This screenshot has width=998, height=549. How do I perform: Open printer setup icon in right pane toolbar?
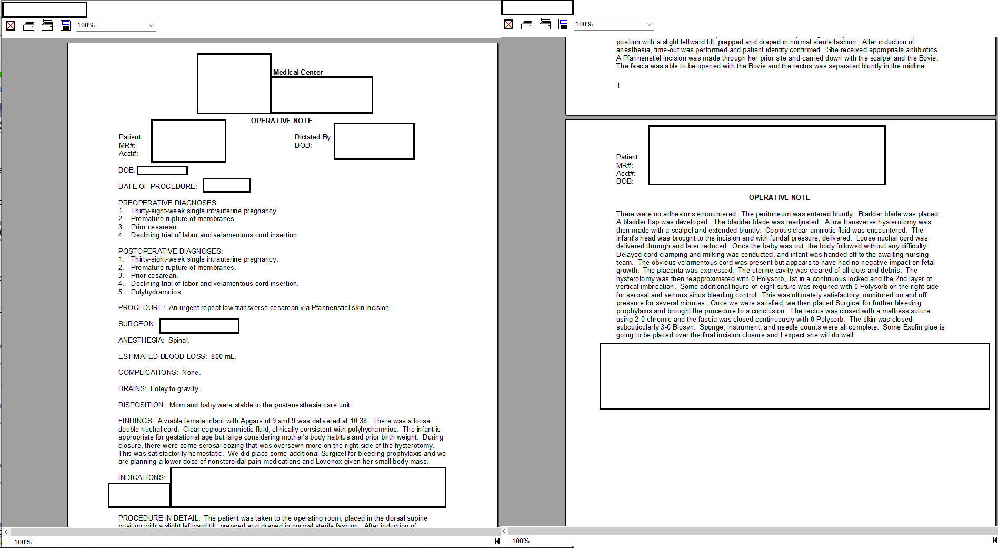coord(545,24)
